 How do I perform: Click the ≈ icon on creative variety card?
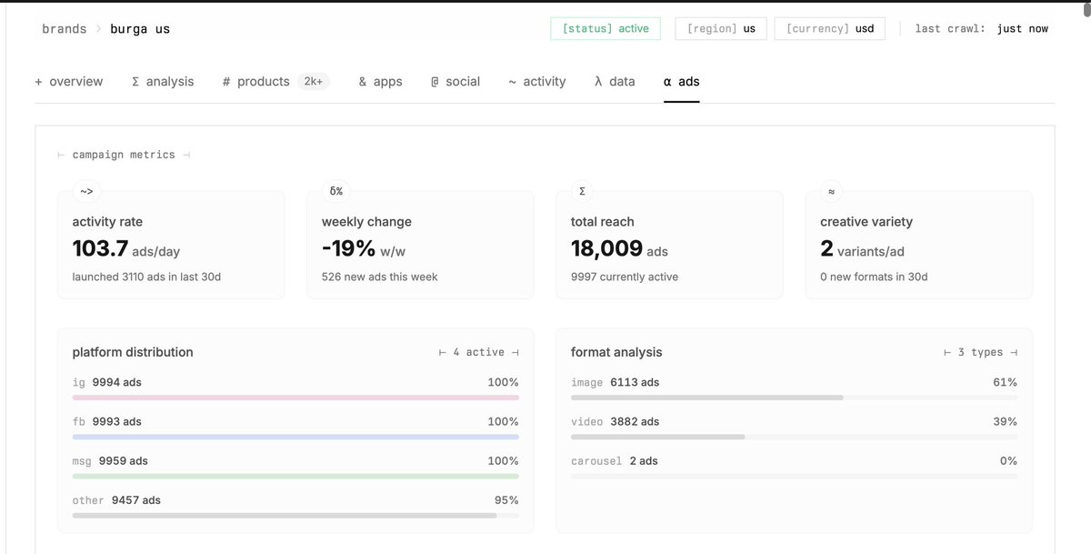pos(830,190)
